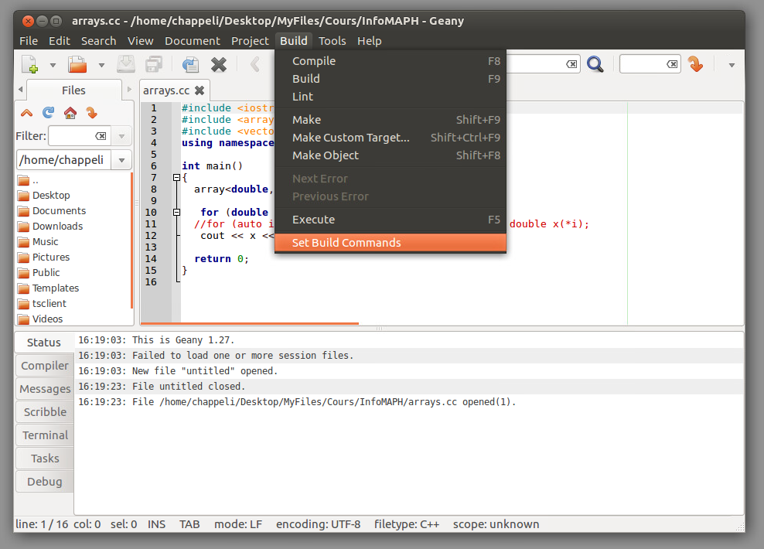This screenshot has height=549, width=764.
Task: Select the Files sidebar tab
Action: (x=73, y=90)
